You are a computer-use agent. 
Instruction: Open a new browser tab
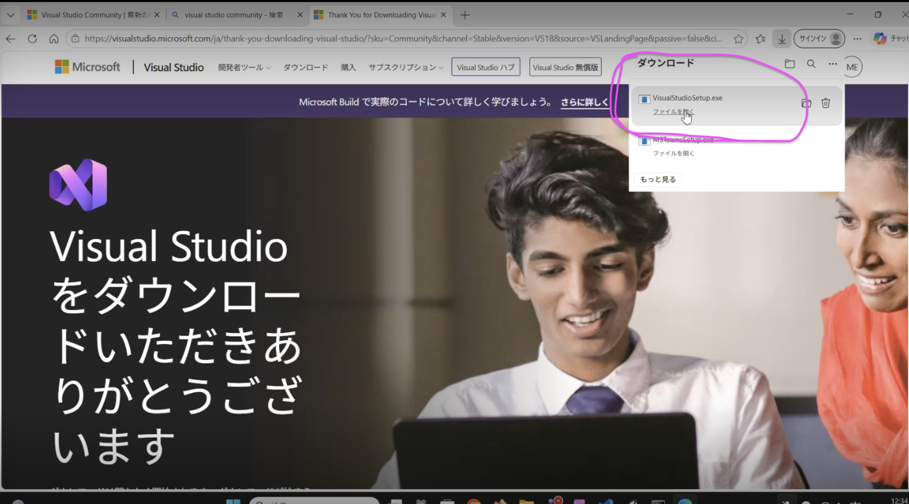465,15
